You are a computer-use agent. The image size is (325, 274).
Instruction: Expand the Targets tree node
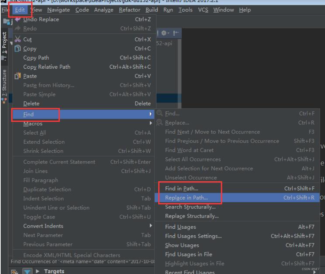coord(38,271)
